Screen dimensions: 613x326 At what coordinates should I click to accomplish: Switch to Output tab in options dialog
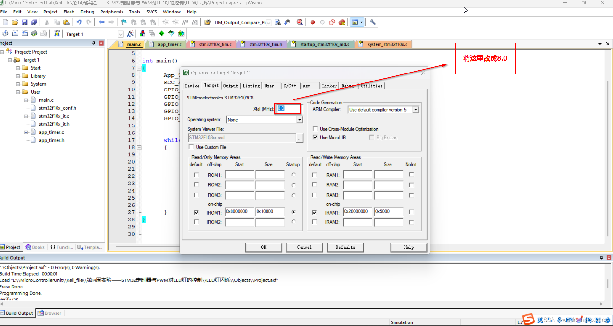(231, 86)
